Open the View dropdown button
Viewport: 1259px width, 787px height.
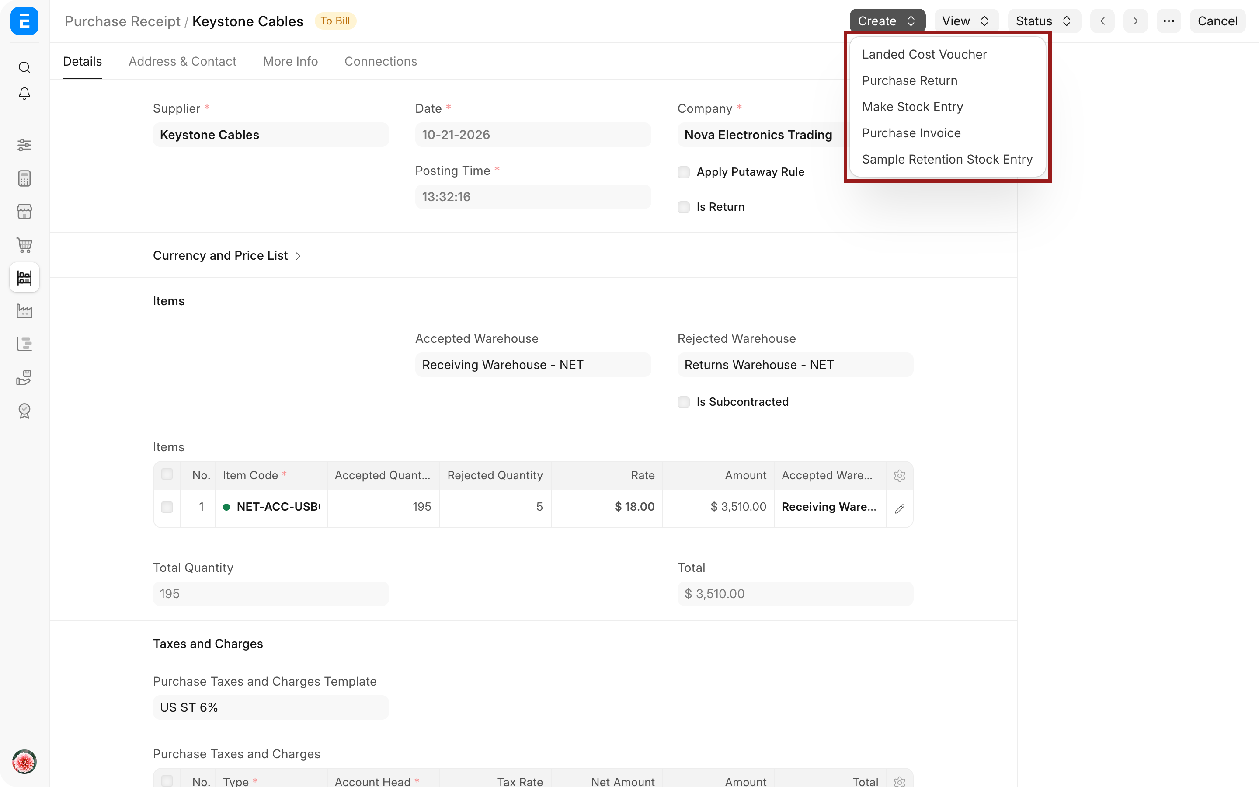966,21
